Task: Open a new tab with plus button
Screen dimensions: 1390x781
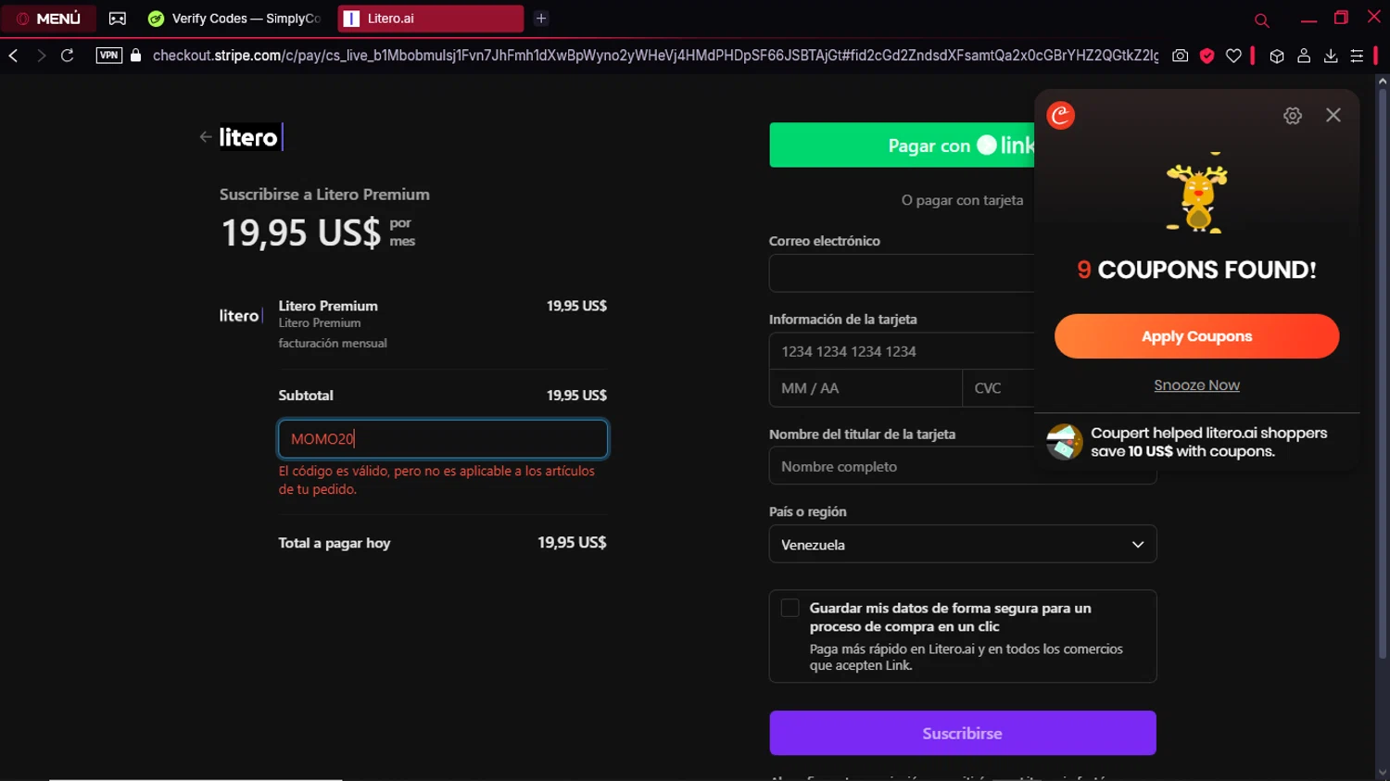Action: [x=541, y=19]
